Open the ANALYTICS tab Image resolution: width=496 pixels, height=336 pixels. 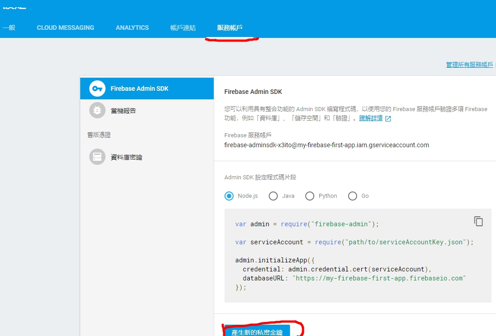[x=132, y=28]
